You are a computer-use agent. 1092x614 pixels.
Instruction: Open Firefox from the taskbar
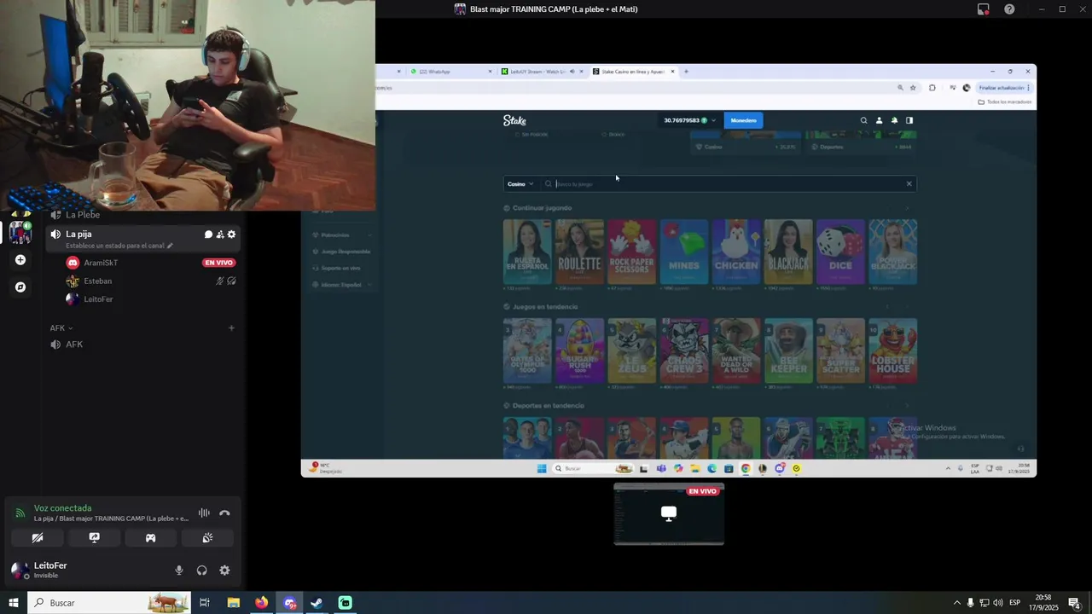point(261,603)
